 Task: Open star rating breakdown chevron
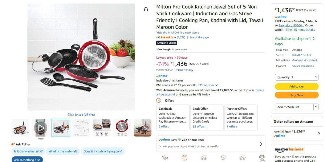(175, 38)
